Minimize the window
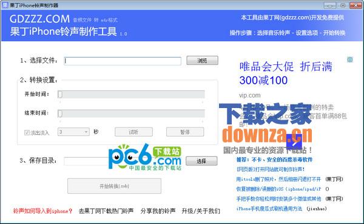The height and width of the screenshot is (224, 364). click(x=330, y=5)
